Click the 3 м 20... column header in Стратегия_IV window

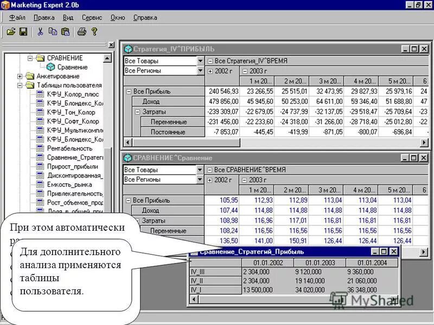pyautogui.click(x=327, y=81)
